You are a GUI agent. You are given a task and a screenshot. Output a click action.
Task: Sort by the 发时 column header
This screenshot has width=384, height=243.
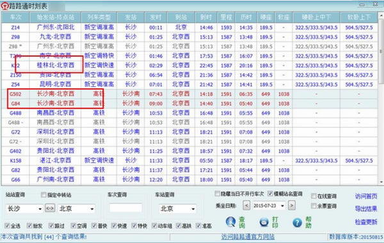click(x=156, y=17)
